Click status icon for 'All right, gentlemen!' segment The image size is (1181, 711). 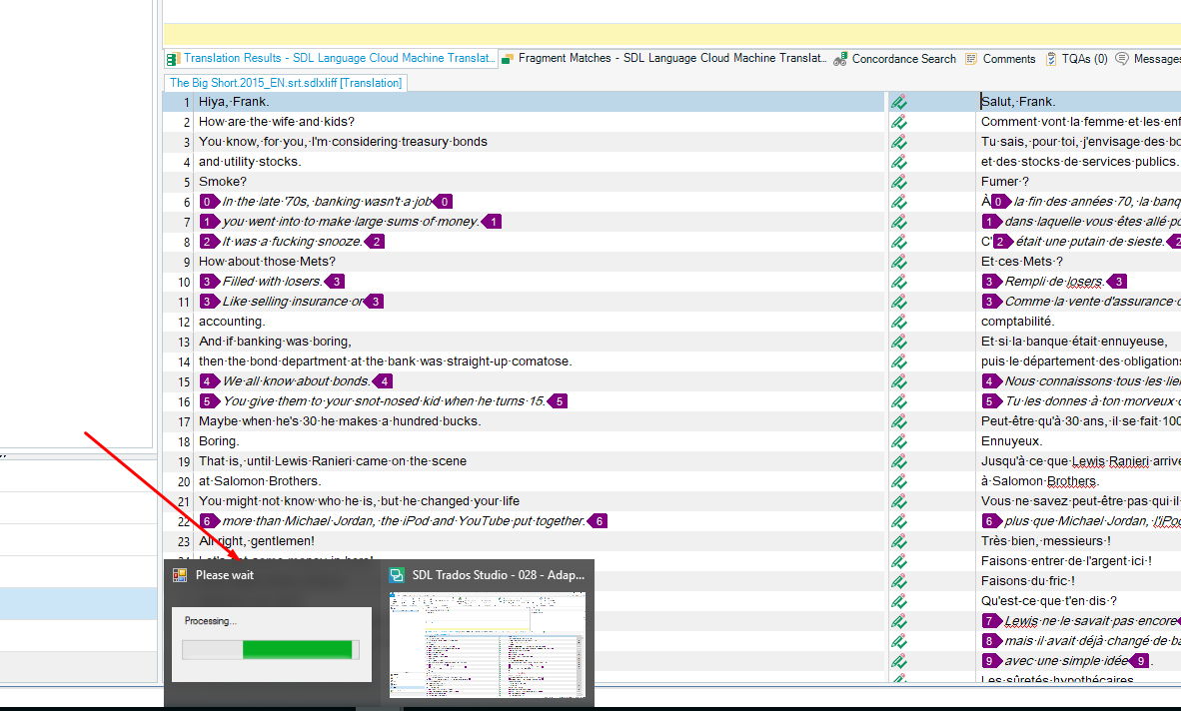898,541
